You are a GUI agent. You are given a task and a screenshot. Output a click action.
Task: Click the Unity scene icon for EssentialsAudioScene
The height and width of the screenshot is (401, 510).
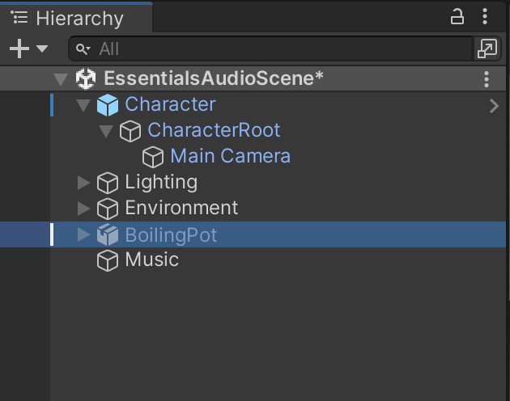tap(85, 79)
